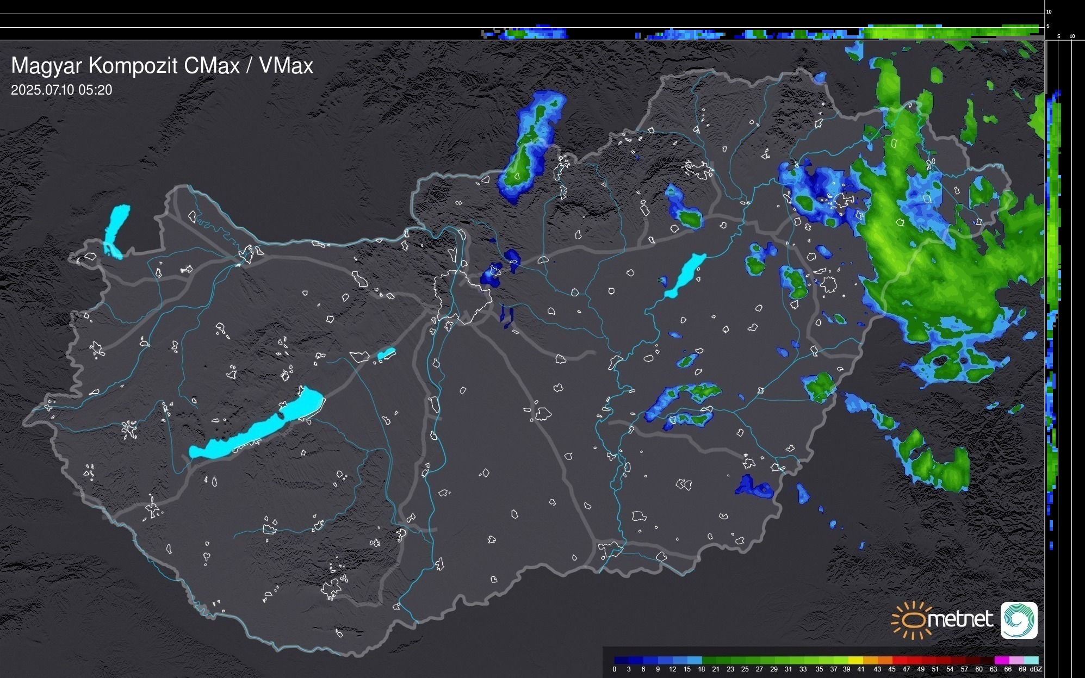Click the Magyar Kompozit CMax / VMax title
The height and width of the screenshot is (678, 1085).
pyautogui.click(x=162, y=66)
